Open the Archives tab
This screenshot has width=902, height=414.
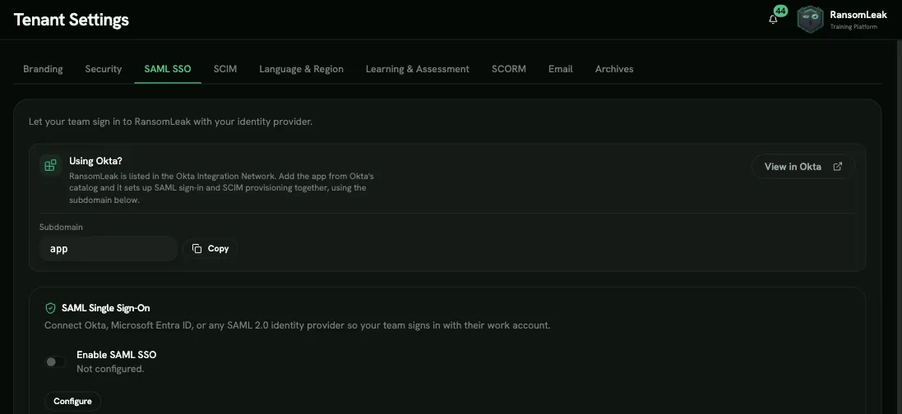pyautogui.click(x=613, y=69)
